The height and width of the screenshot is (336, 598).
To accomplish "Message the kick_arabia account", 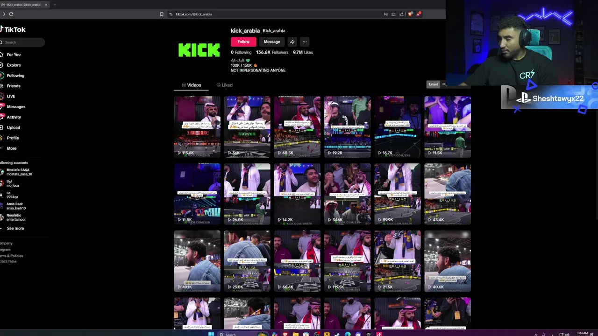I will click(x=271, y=42).
